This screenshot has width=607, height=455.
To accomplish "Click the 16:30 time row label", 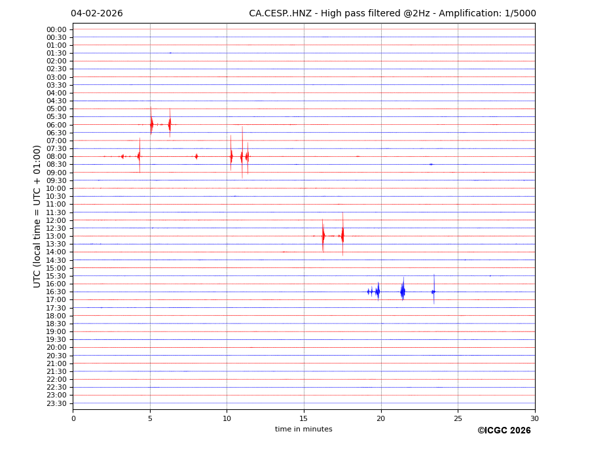I will coord(56,292).
